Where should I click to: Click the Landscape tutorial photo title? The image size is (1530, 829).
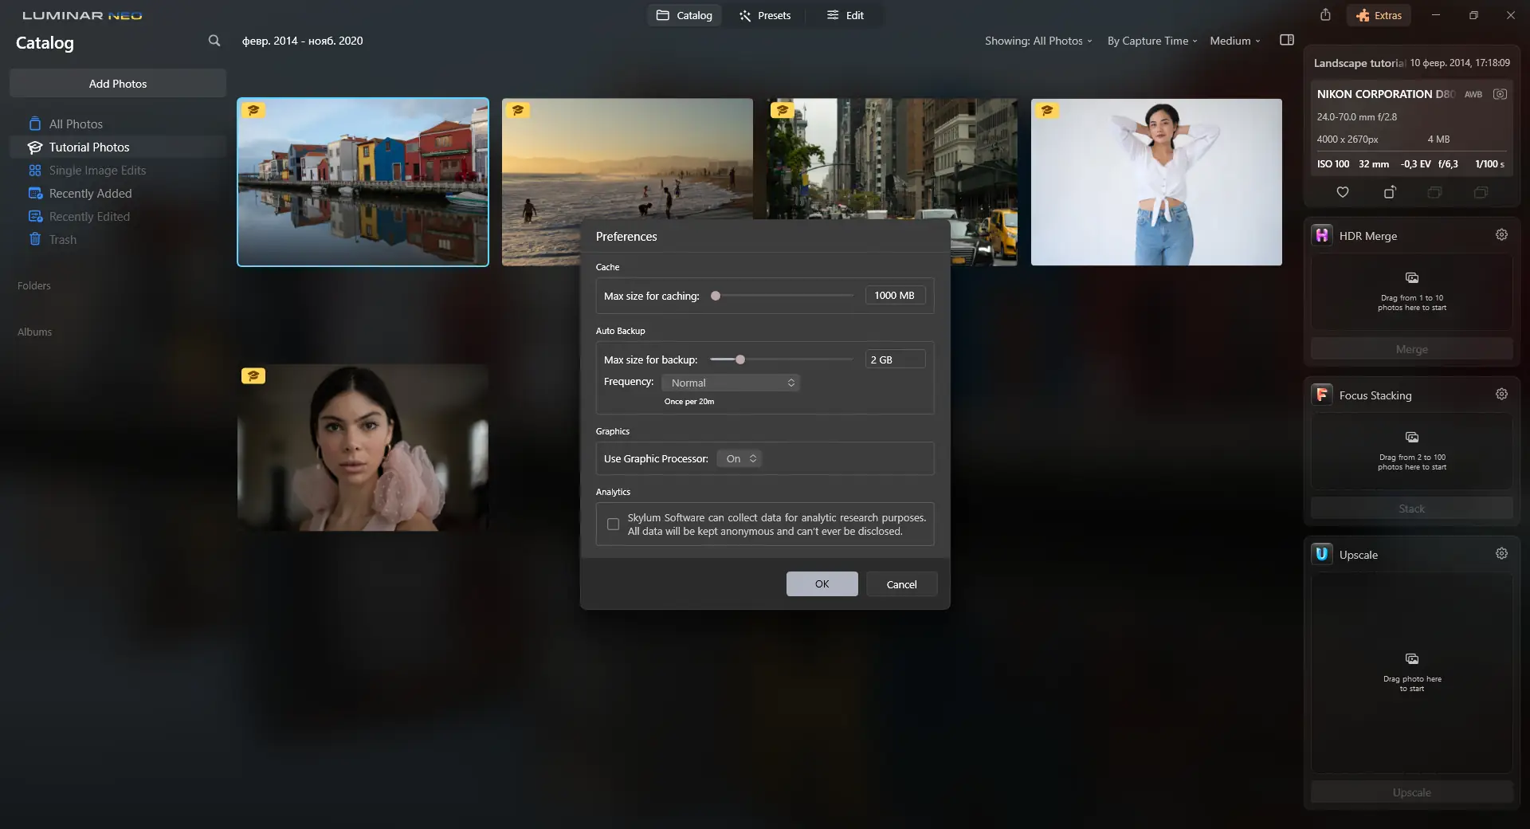pos(1359,63)
